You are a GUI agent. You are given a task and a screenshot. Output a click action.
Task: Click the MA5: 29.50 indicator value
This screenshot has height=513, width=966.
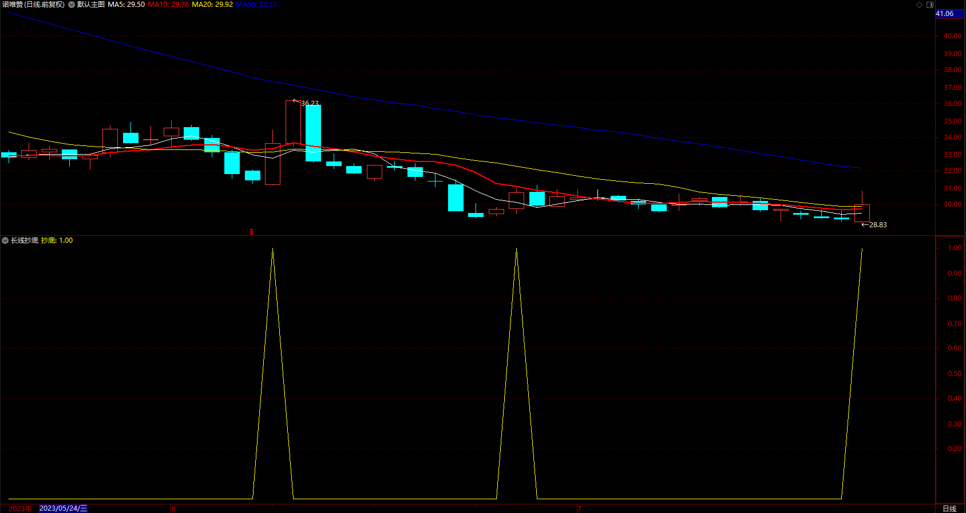click(126, 5)
